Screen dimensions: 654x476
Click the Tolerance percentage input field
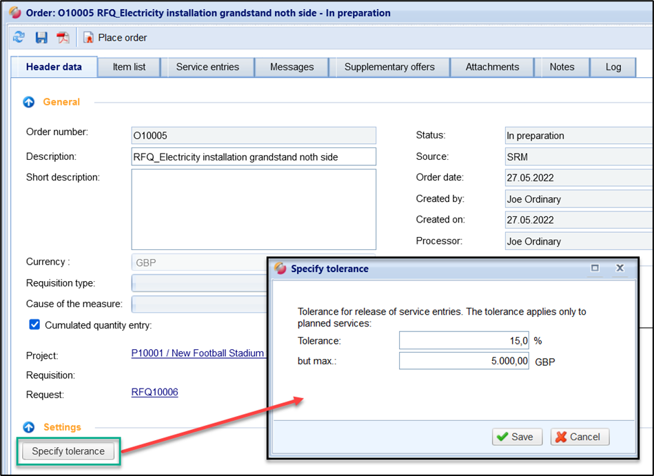464,340
